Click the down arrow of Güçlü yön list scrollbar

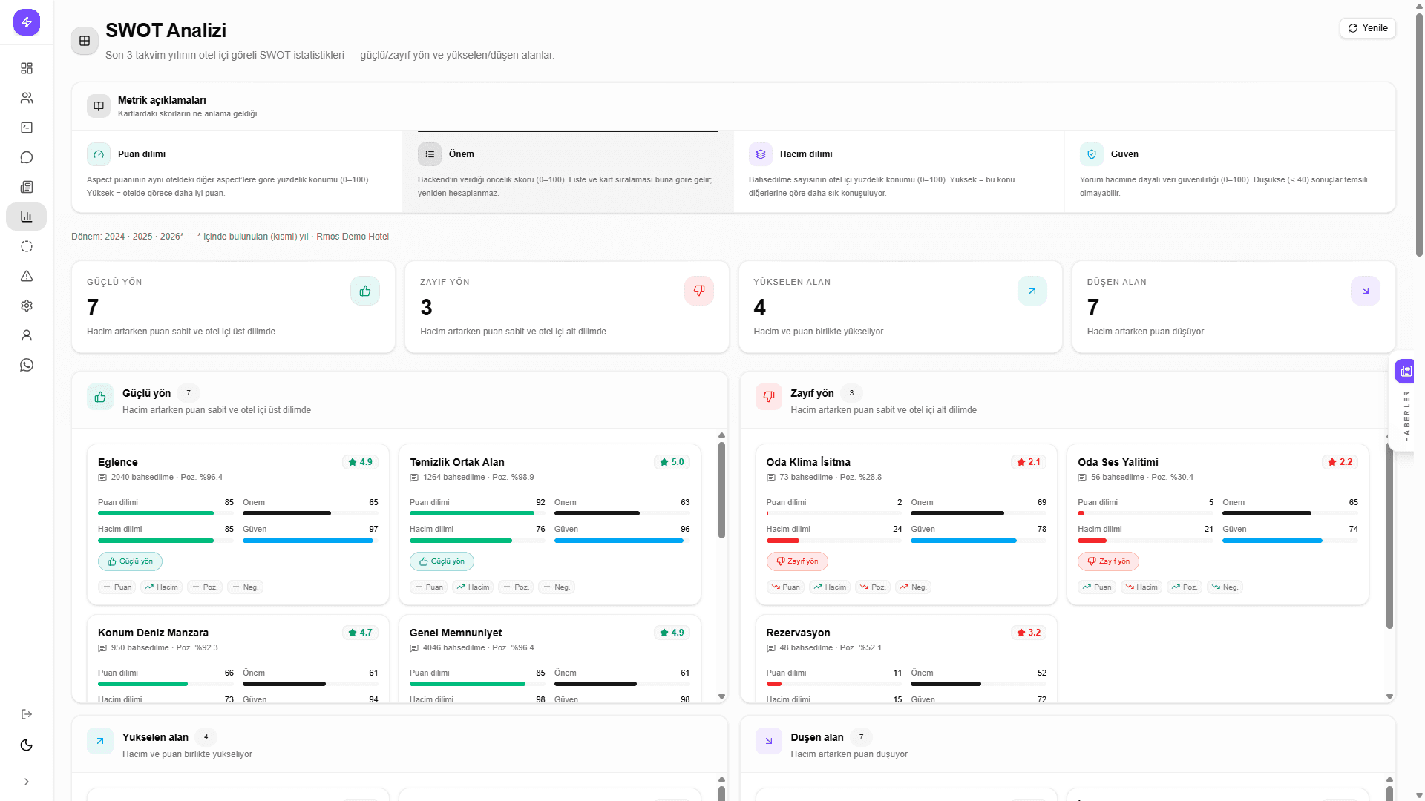[x=721, y=697]
